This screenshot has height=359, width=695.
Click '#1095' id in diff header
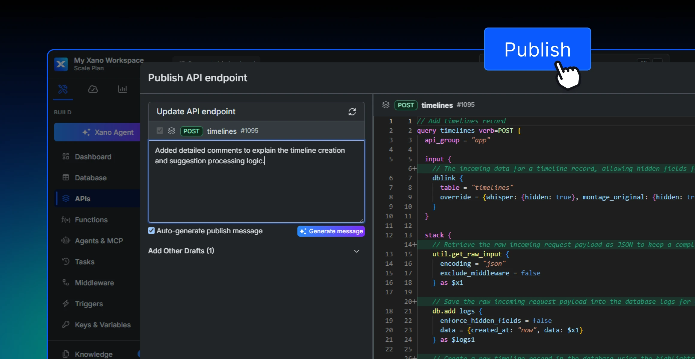[466, 105]
